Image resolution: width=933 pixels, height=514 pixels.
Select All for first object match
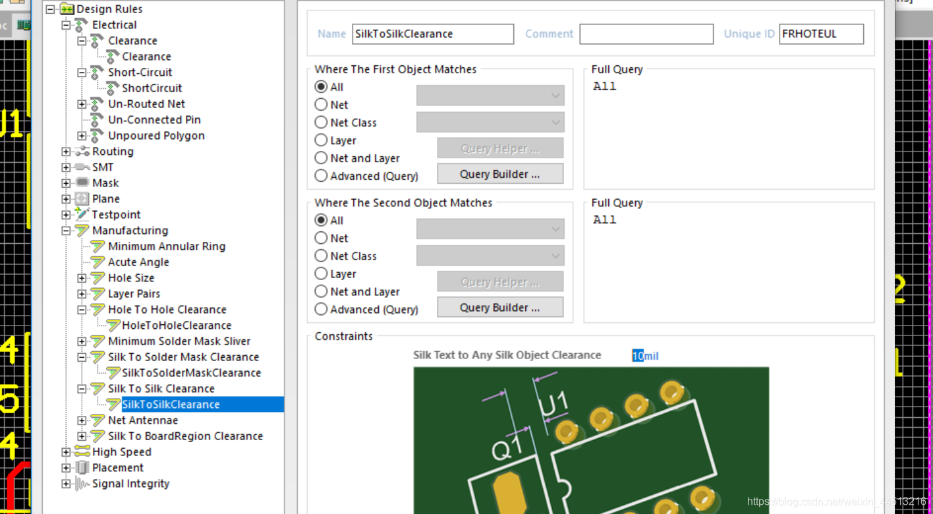pyautogui.click(x=321, y=86)
